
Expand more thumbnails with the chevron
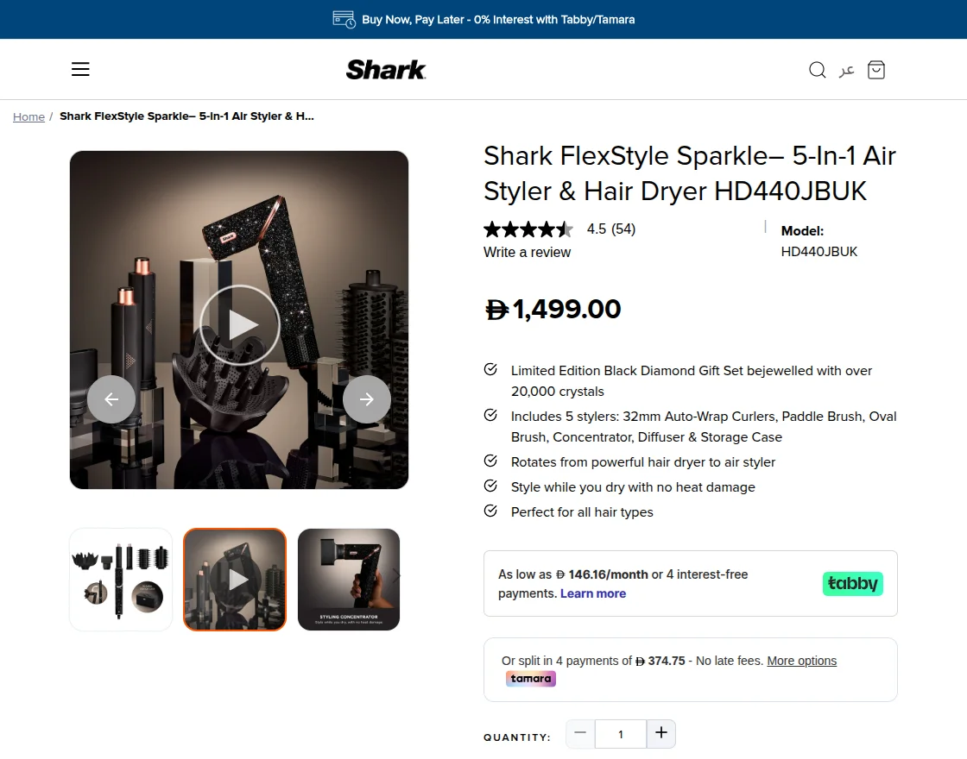[396, 574]
